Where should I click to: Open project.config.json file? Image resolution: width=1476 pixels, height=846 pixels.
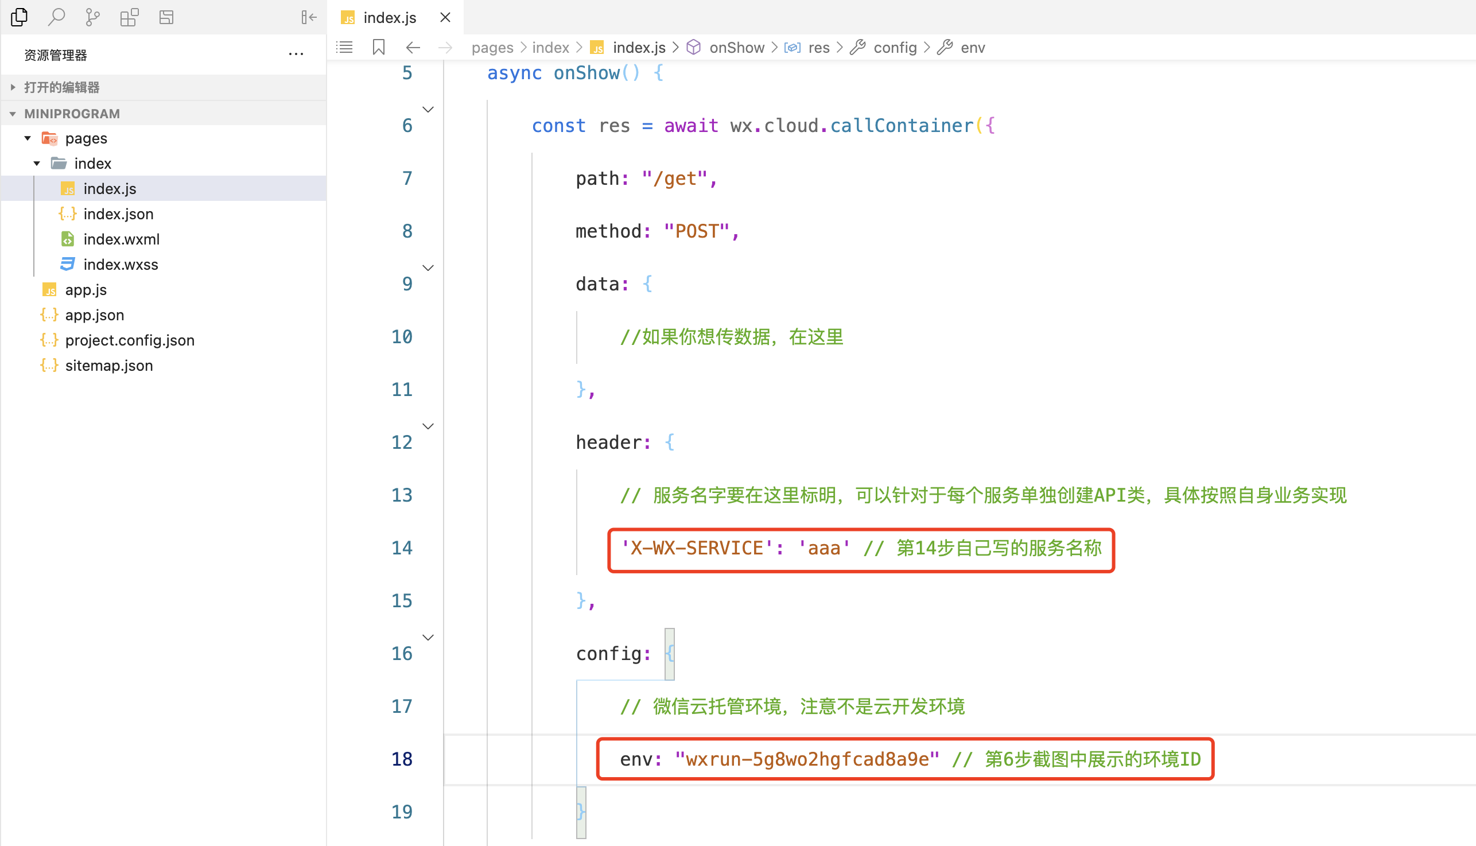[x=130, y=340]
